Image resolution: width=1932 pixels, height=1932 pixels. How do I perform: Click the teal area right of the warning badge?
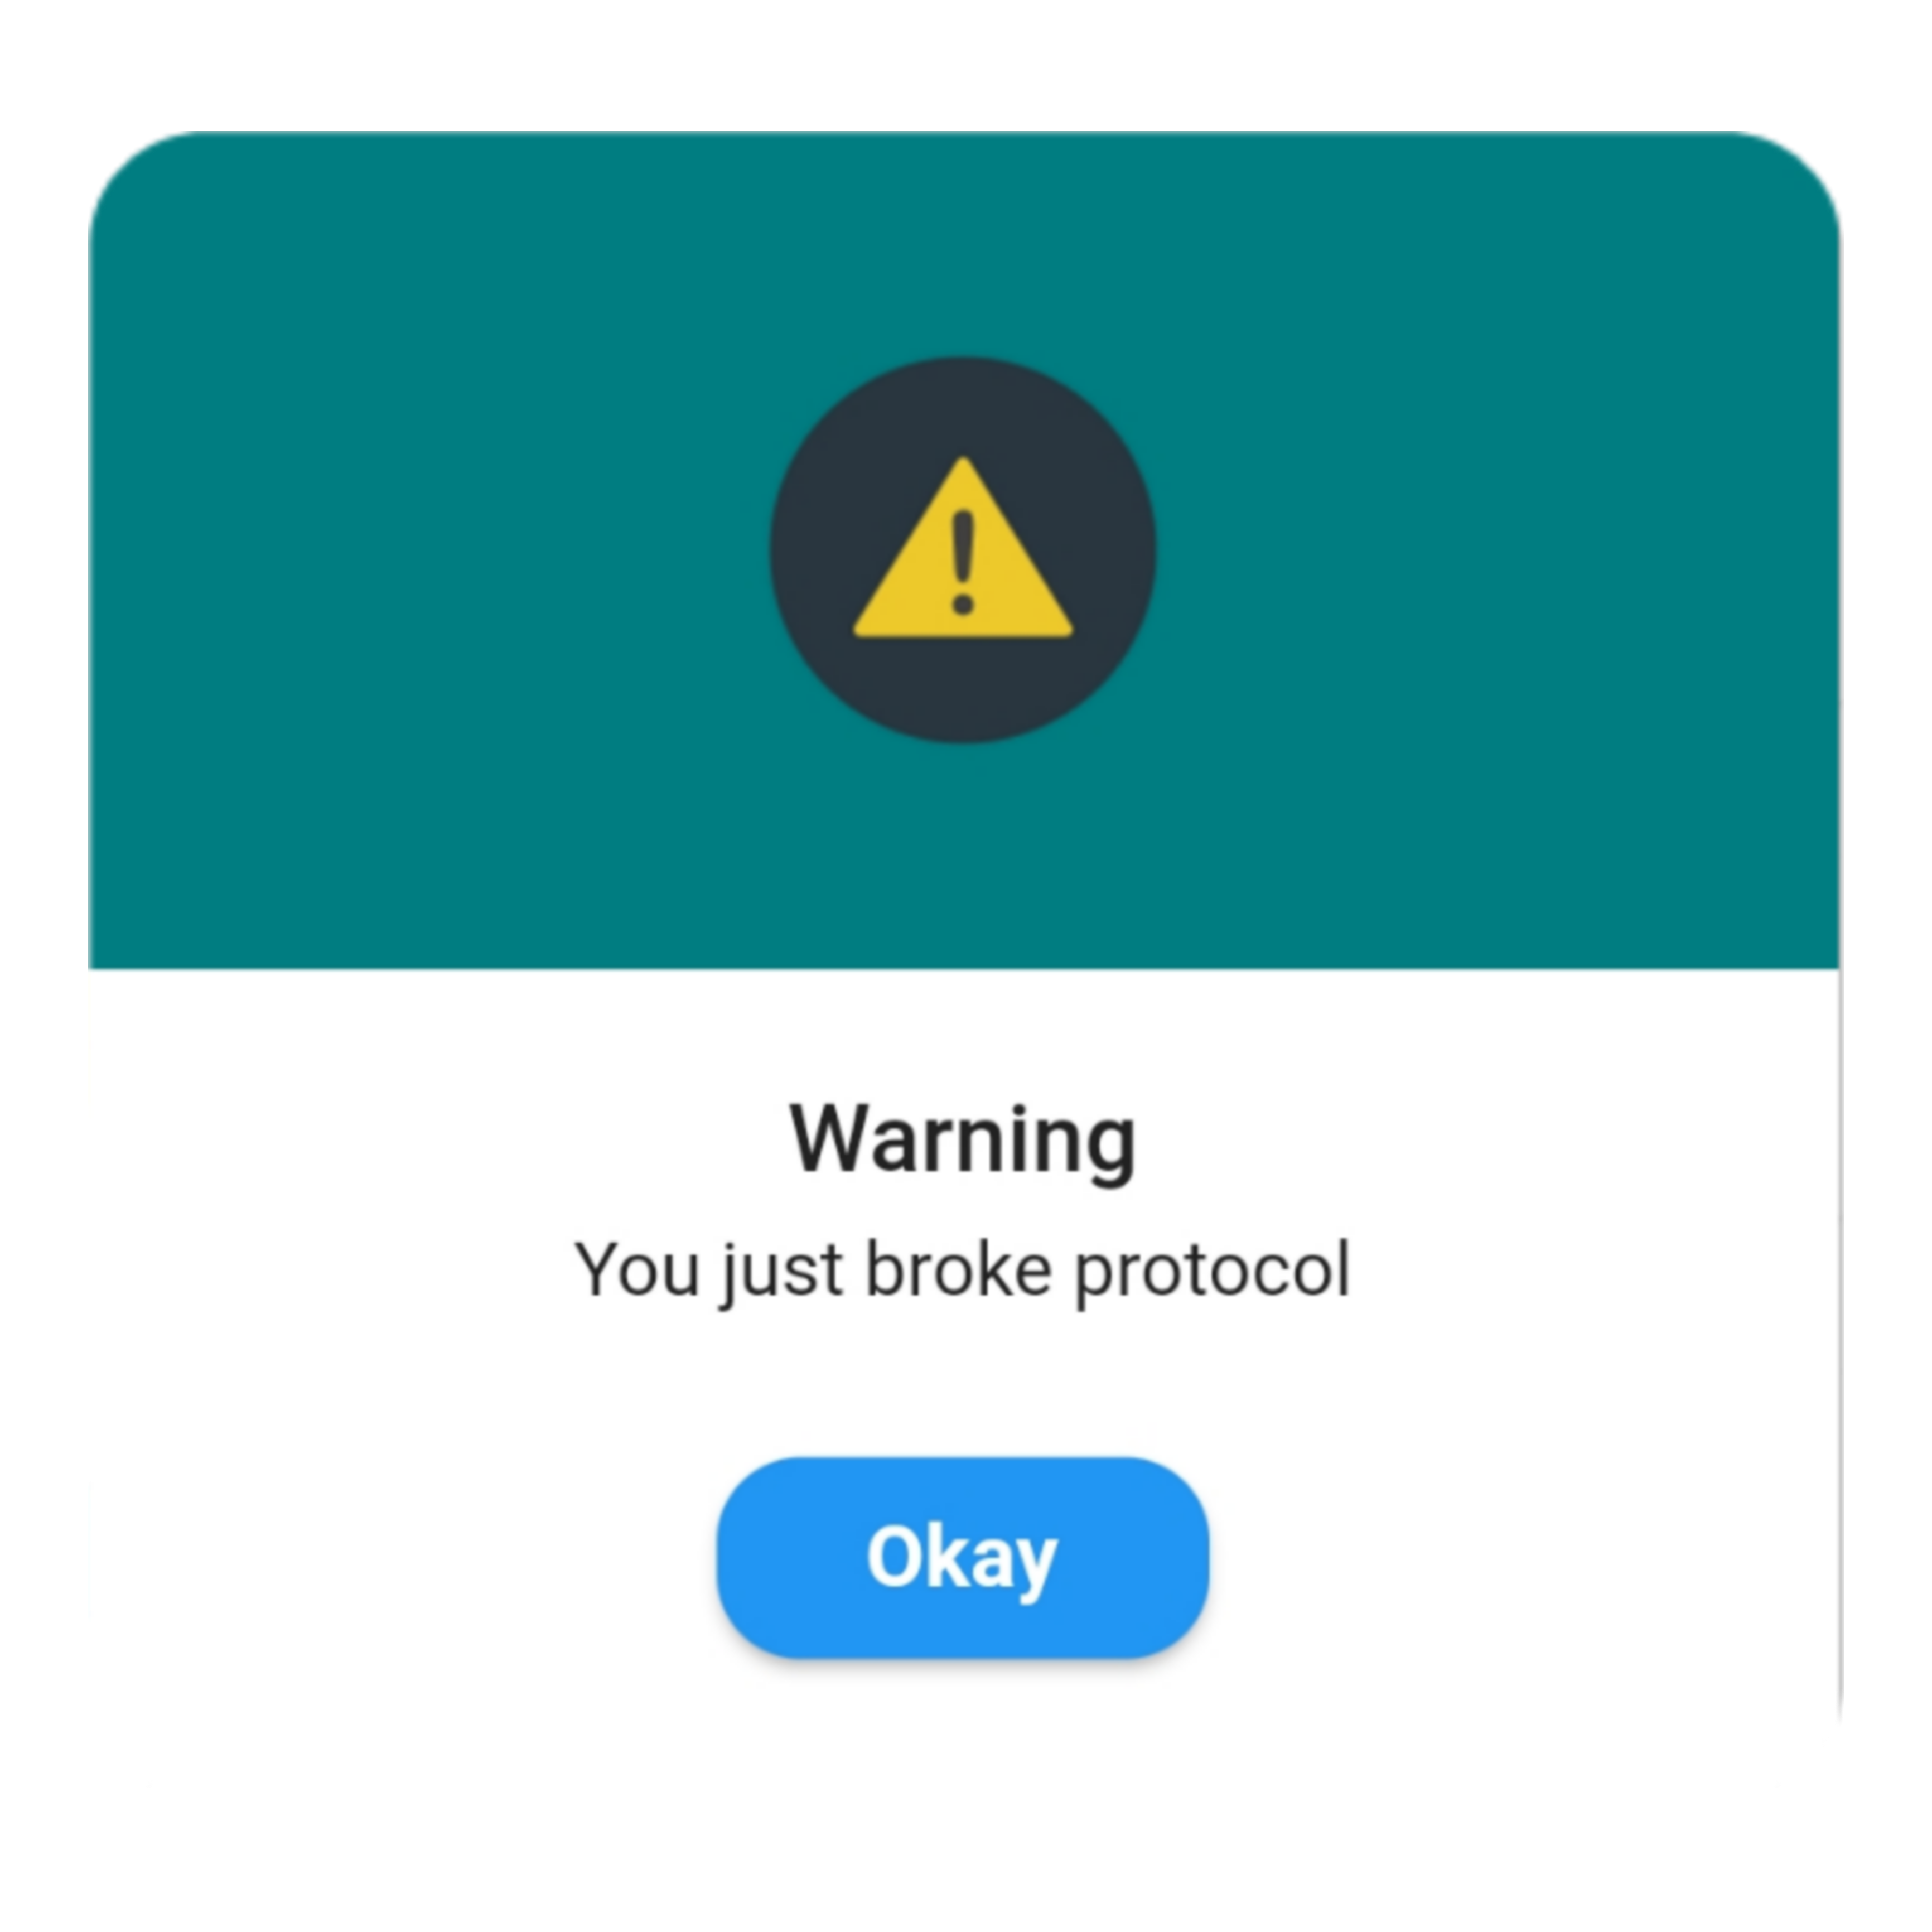pyautogui.click(x=1498, y=550)
